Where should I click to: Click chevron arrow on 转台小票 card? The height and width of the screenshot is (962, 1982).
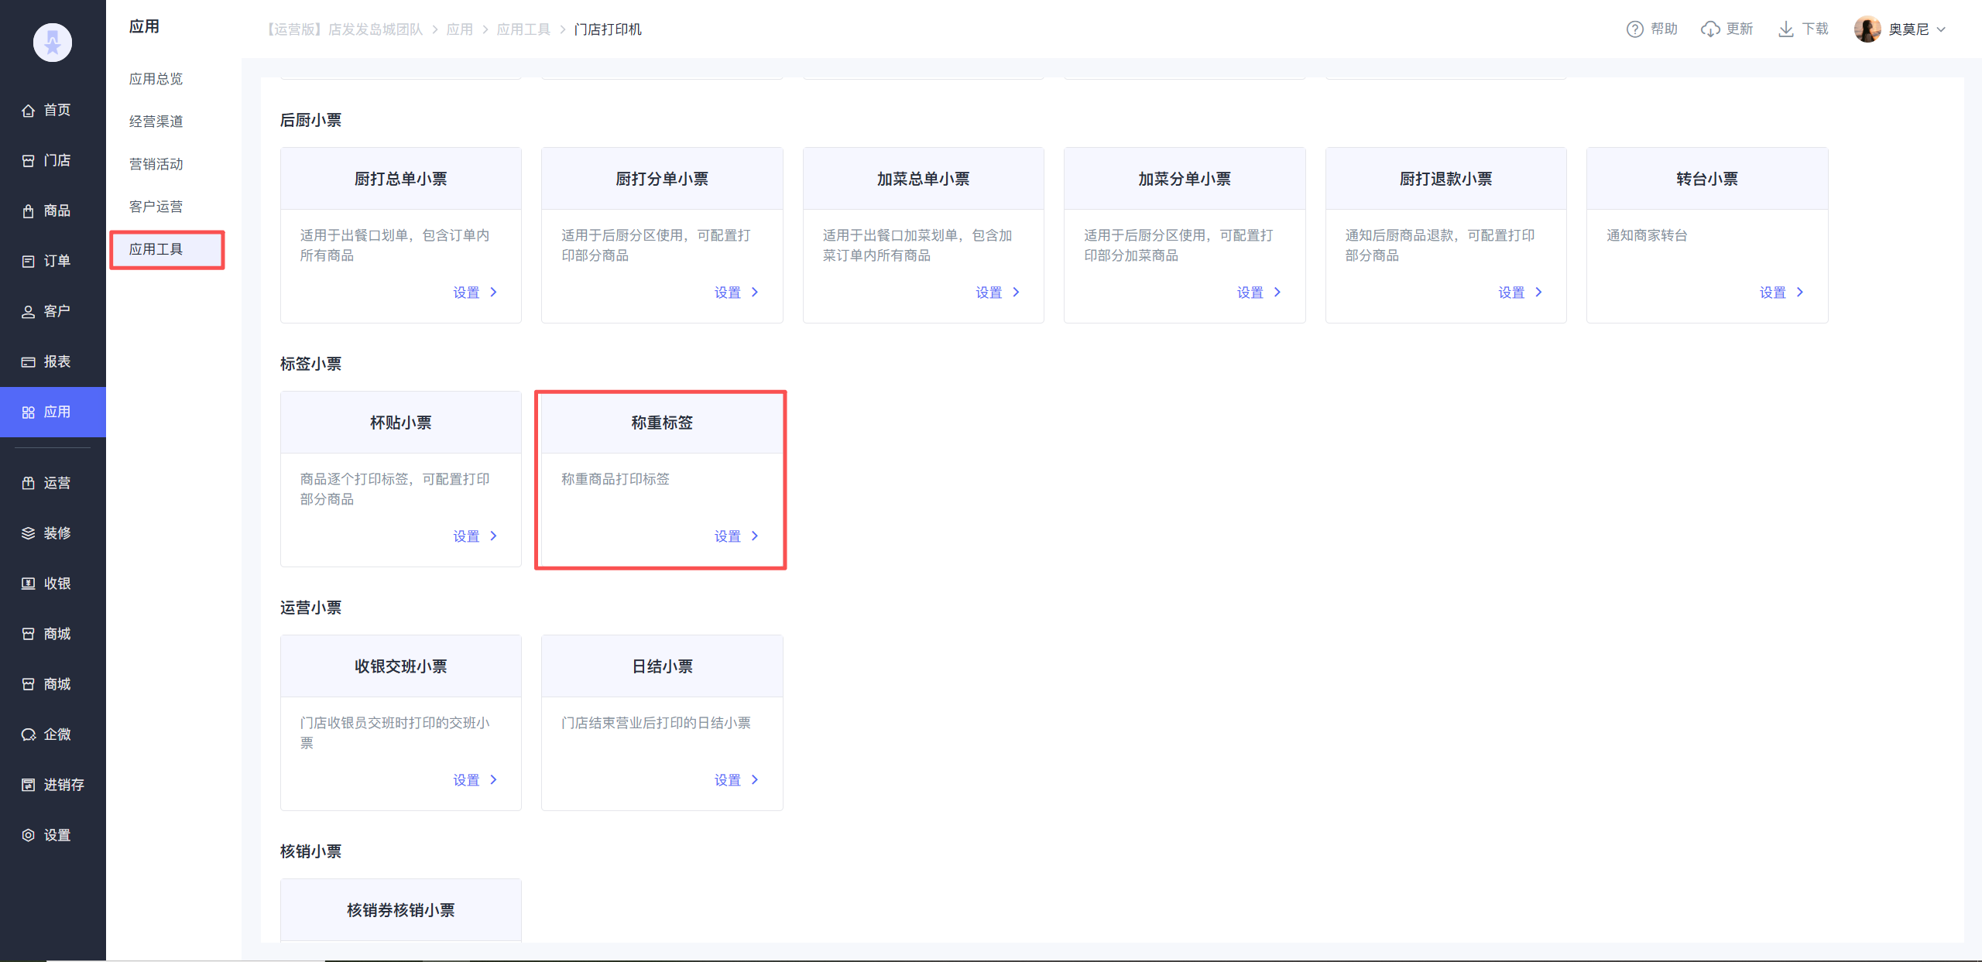tap(1799, 292)
